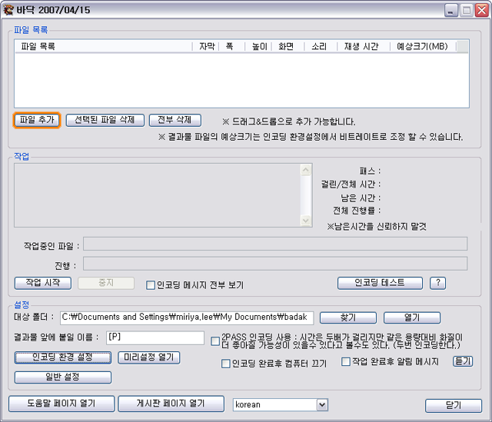Click the 화면 column header

tap(288, 46)
